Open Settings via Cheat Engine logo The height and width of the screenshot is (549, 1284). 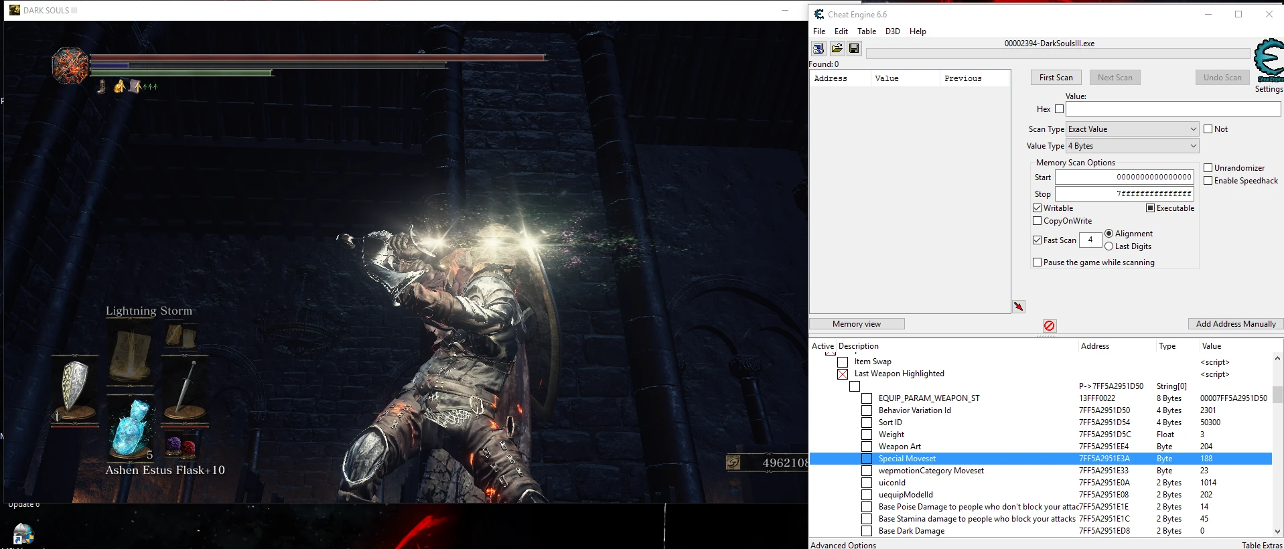point(1269,60)
